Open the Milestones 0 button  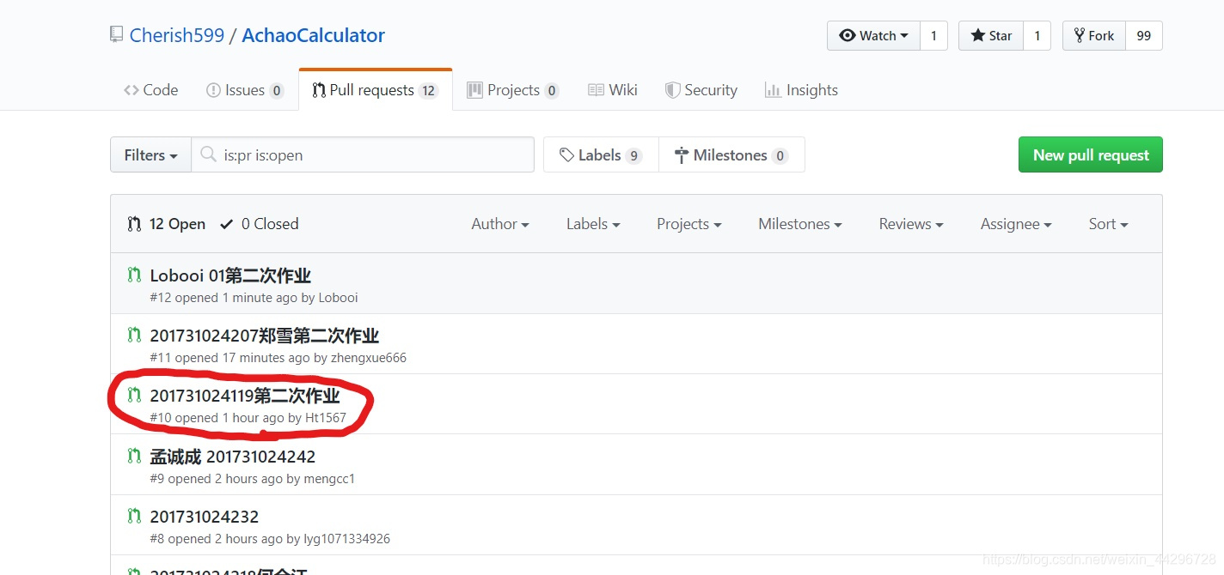731,155
